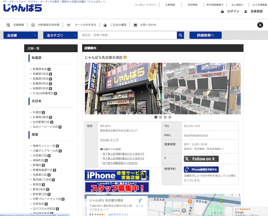
Task: Click X icon next to 秋葉原2号店
Action: (50, 74)
